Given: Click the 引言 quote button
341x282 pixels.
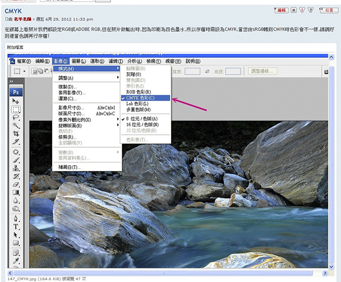Looking at the screenshot, I should [329, 10].
